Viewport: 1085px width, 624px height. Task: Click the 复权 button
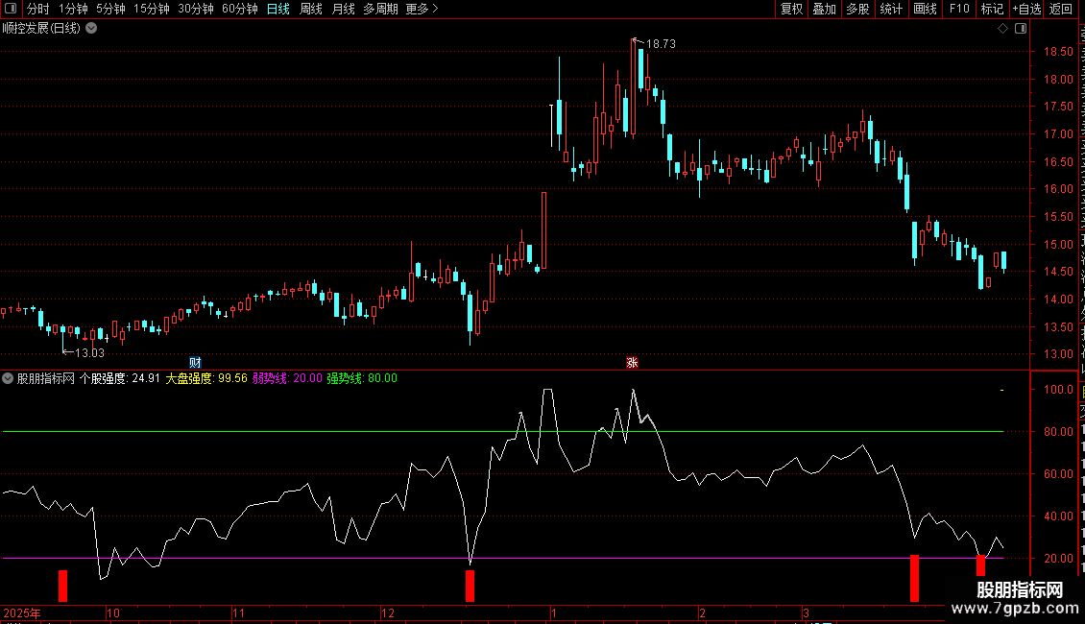(x=791, y=9)
